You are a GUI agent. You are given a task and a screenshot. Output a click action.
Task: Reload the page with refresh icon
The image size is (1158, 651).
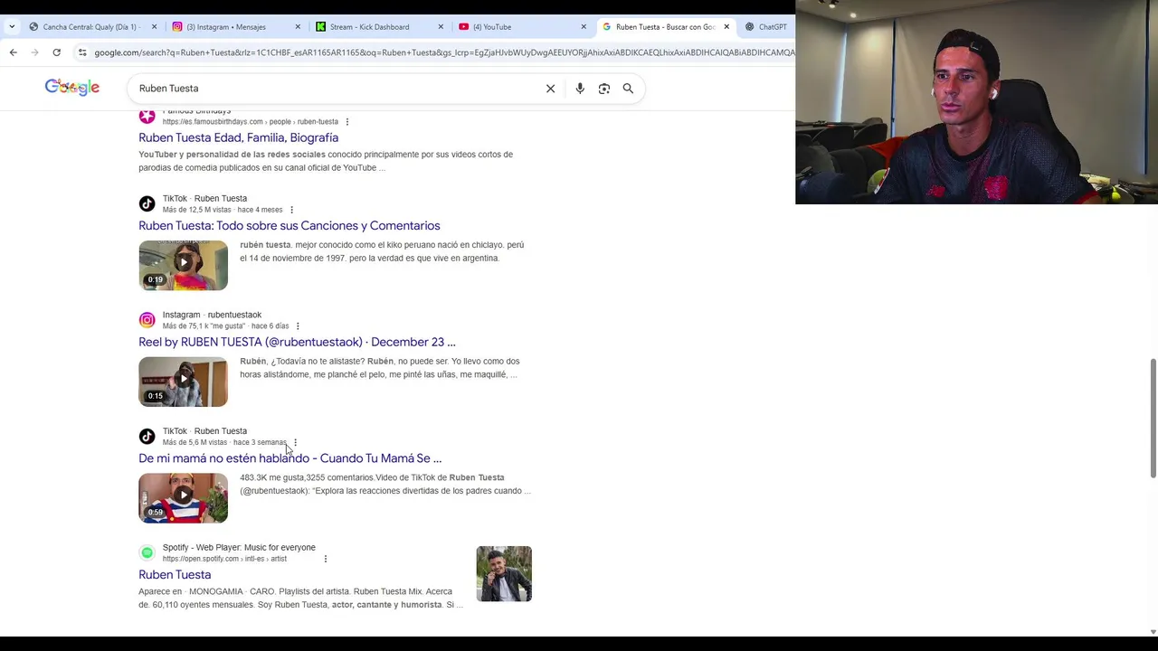coord(56,52)
